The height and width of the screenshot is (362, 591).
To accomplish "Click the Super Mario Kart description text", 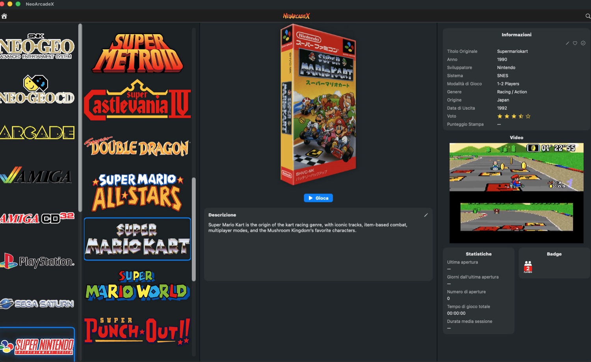I will 308,227.
